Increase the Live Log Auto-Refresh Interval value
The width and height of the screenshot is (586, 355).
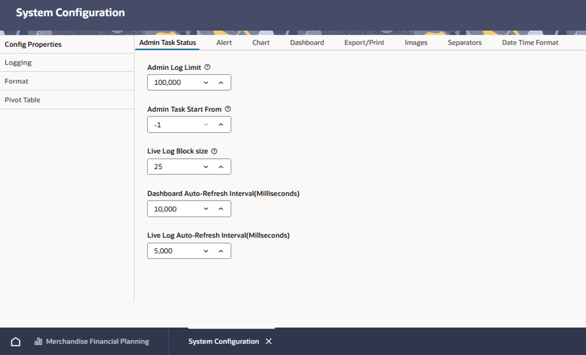[x=221, y=251]
